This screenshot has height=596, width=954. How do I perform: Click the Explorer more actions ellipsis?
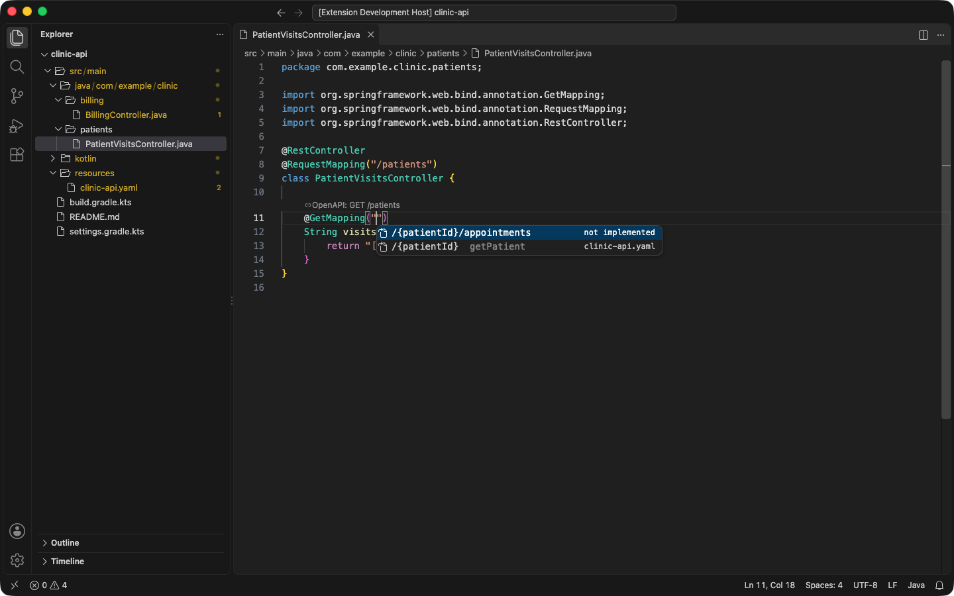220,34
